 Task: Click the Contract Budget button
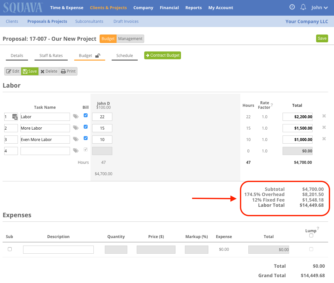coord(162,55)
